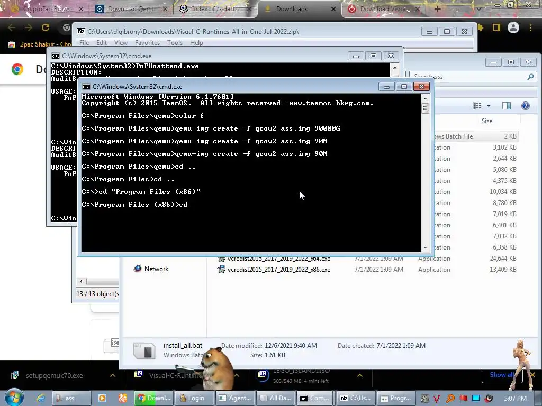
Task: Expand the setupqemuk70.exe download chevron
Action: [x=113, y=375]
